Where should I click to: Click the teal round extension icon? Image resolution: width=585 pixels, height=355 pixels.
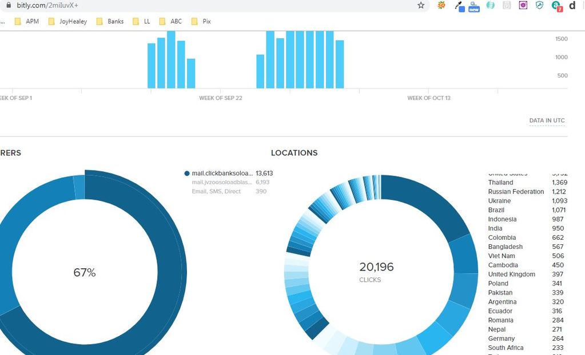click(x=490, y=5)
